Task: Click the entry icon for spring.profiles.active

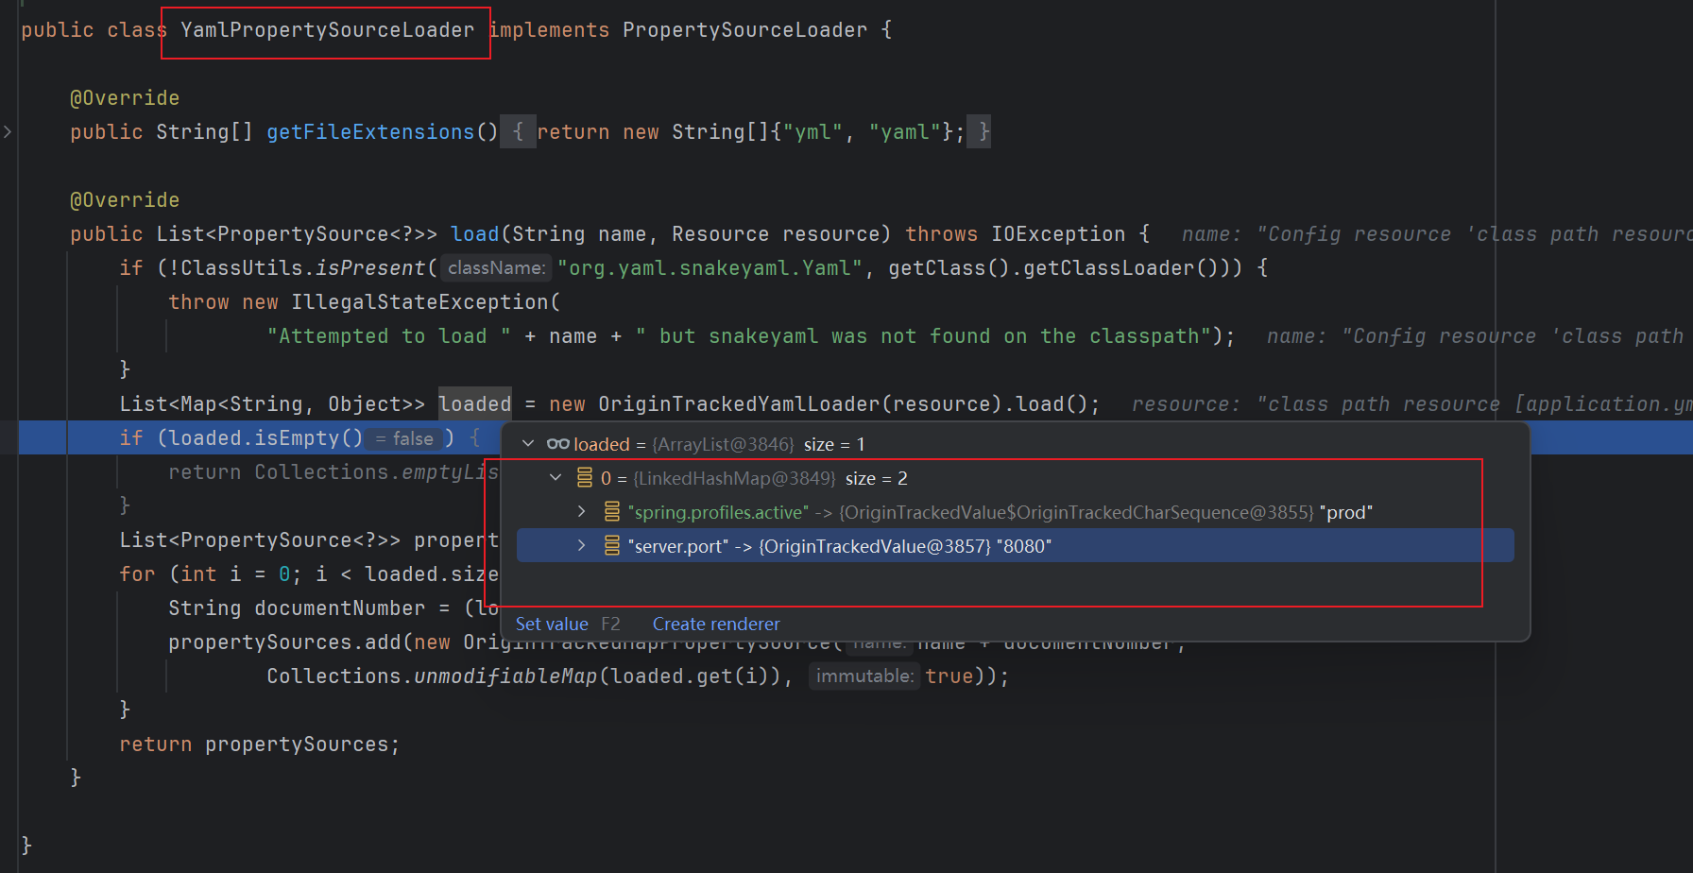Action: point(612,512)
